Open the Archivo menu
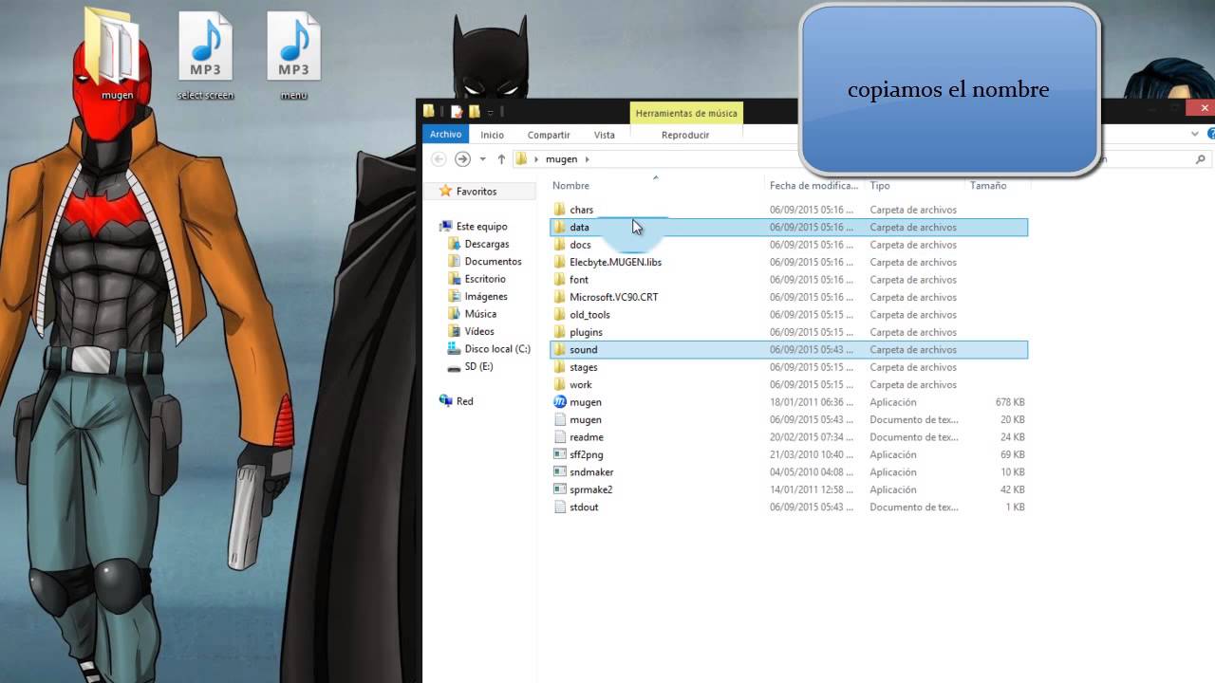 click(x=445, y=135)
